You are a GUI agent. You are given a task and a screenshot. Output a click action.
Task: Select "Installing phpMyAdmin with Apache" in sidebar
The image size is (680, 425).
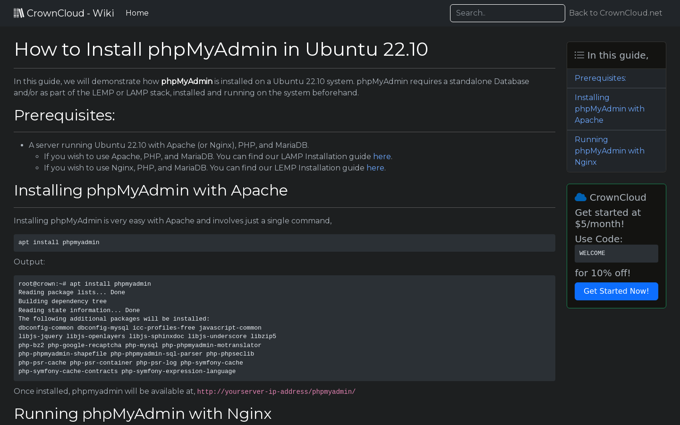click(x=609, y=109)
